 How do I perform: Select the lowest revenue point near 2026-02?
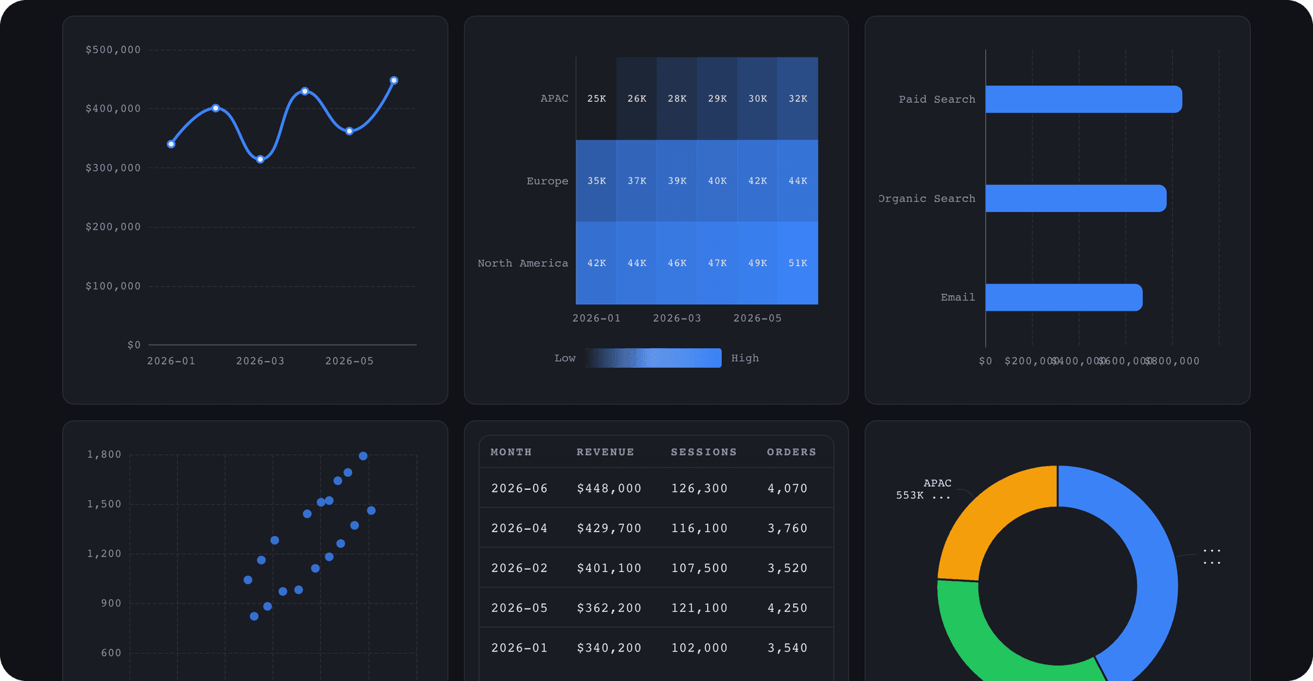(x=260, y=158)
